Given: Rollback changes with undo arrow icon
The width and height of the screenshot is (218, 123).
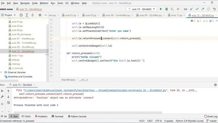Looking at the screenshot, I should click(x=214, y=9).
